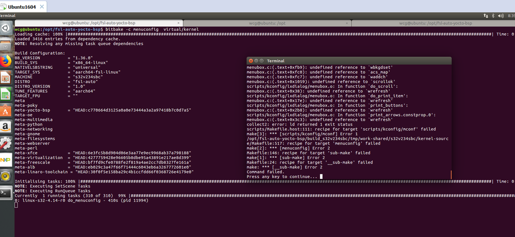The width and height of the screenshot is (515, 237).
Task: Switch to the wcg@ubuntu: /opt tab
Action: [268, 23]
